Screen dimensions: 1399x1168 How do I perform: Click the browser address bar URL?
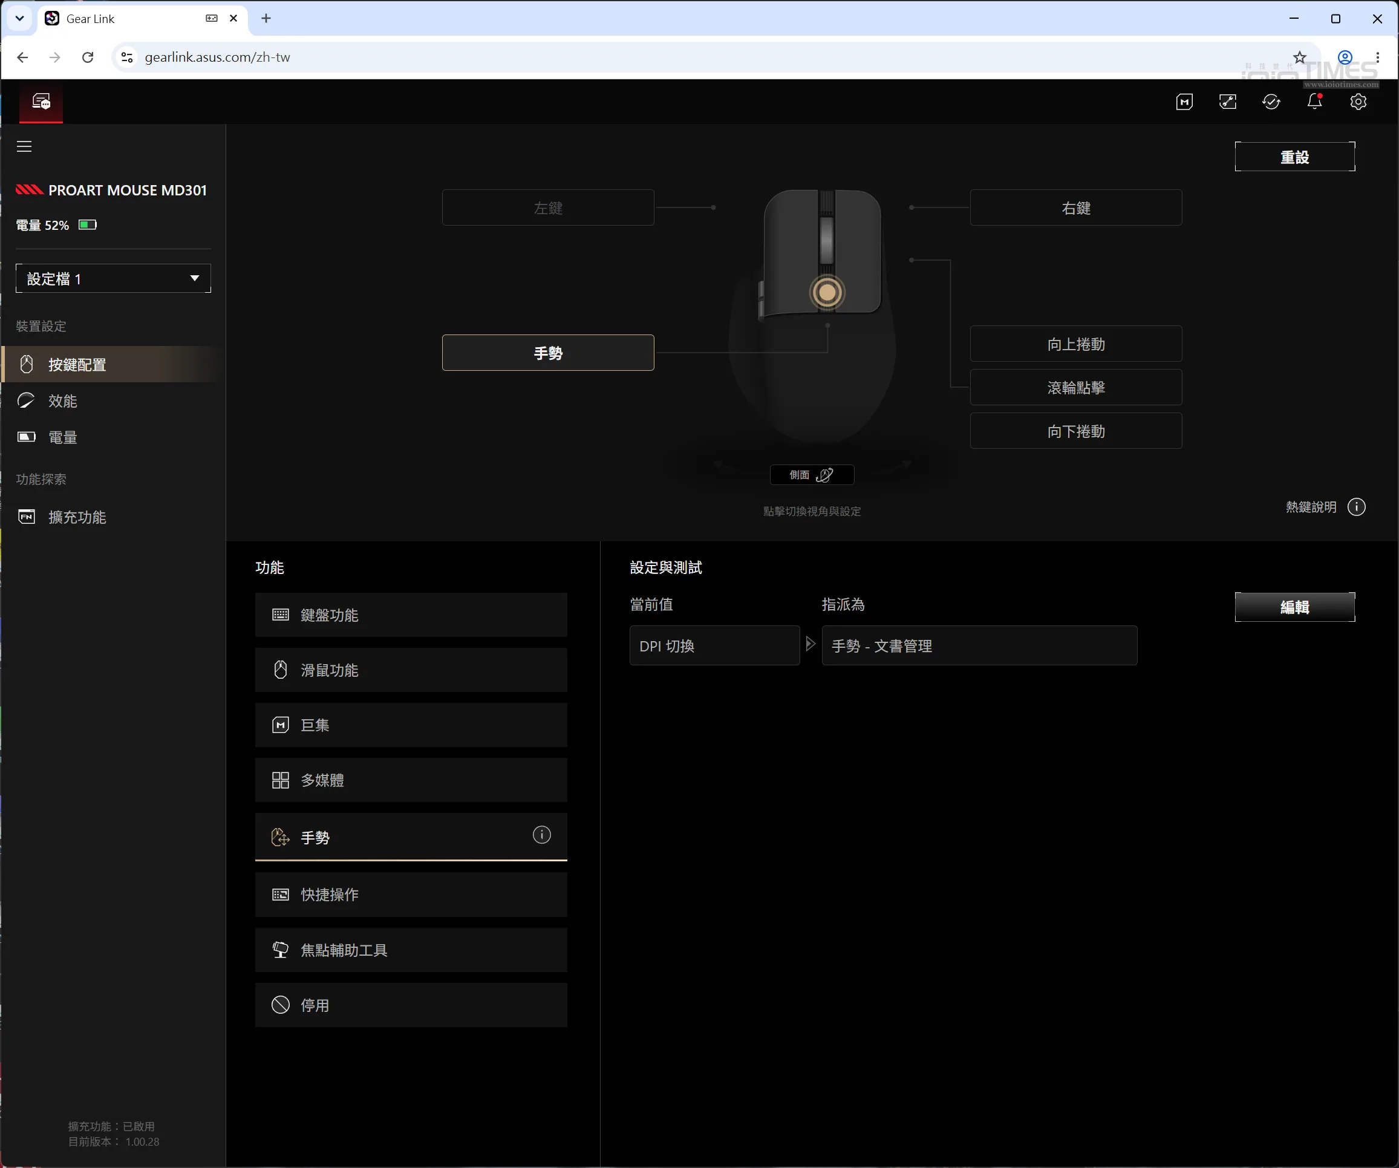point(218,57)
